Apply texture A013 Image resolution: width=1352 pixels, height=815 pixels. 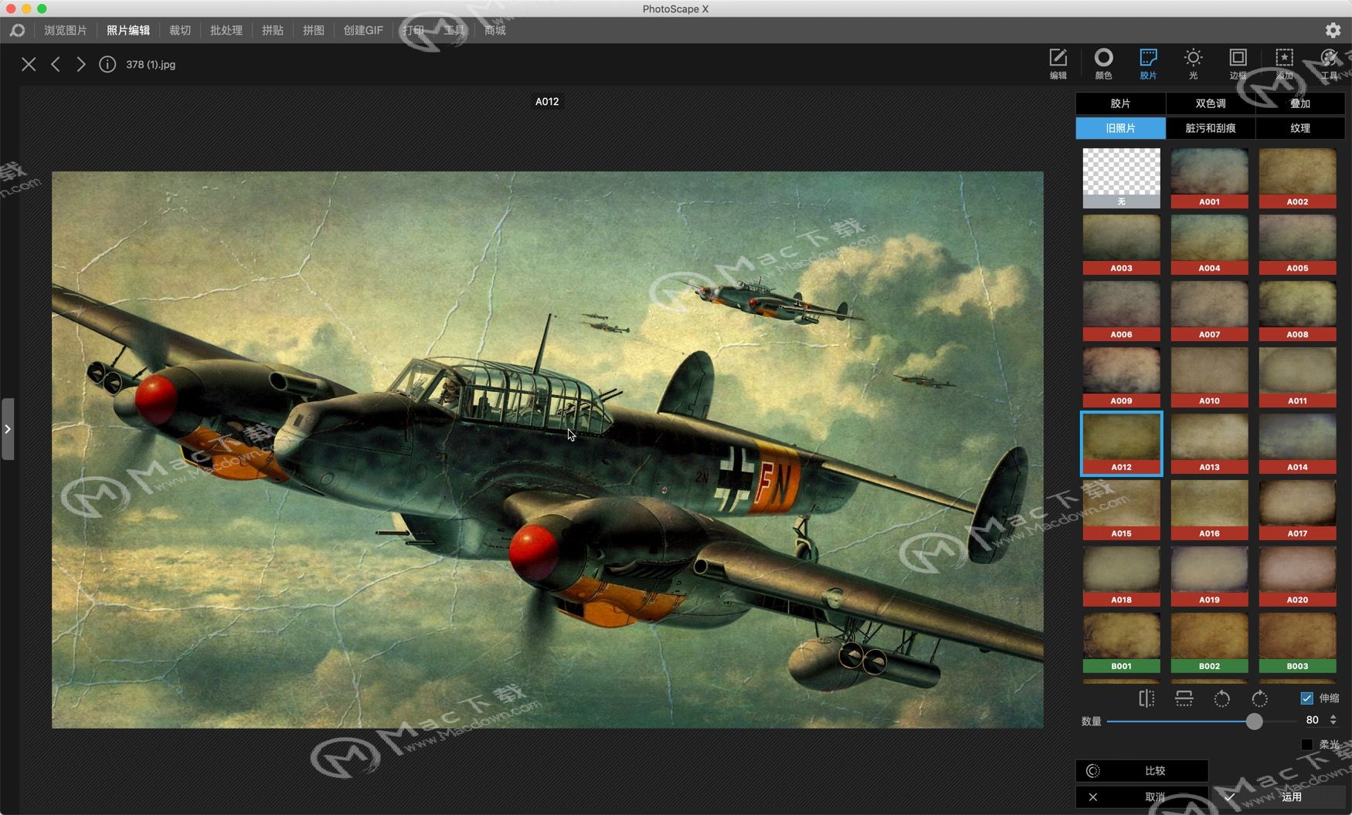coord(1209,444)
